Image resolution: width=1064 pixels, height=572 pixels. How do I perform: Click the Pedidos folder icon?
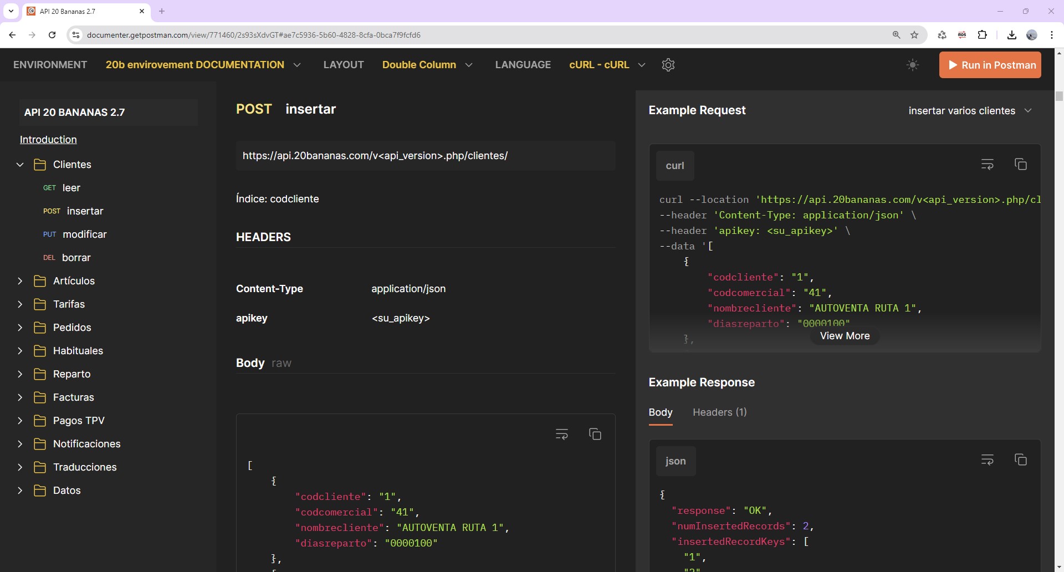[40, 328]
